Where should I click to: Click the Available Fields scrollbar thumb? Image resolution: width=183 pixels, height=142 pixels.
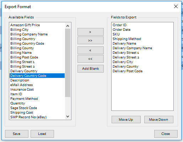click(x=68, y=63)
